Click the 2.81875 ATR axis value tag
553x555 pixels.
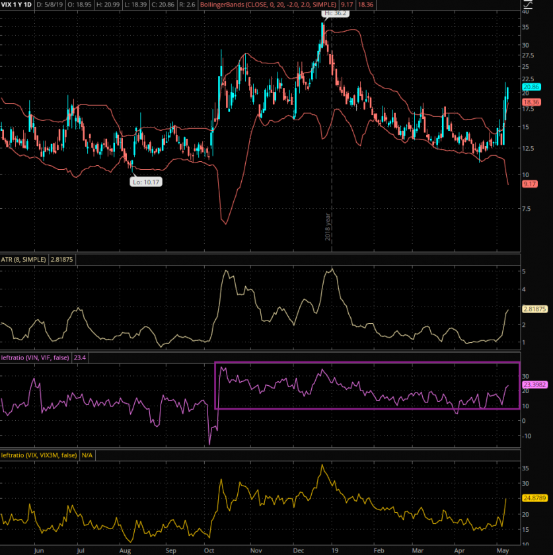[x=535, y=309]
